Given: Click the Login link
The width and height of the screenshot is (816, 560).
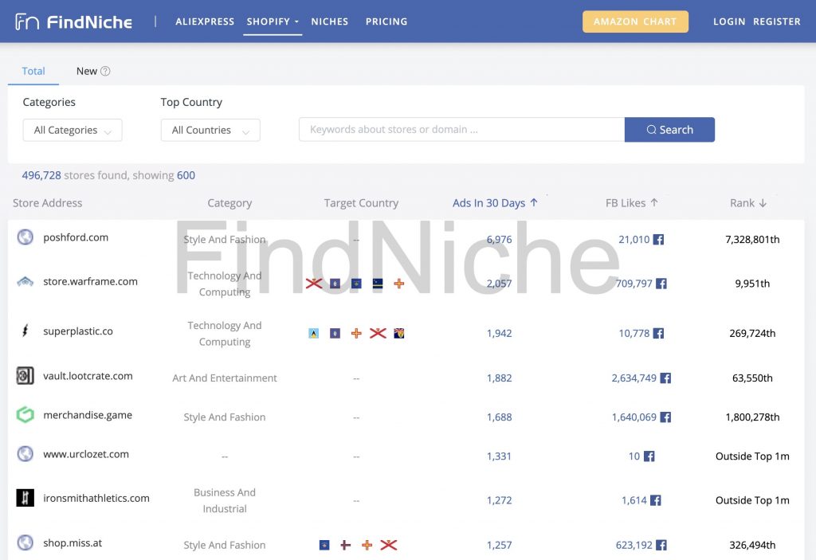Looking at the screenshot, I should pos(729,22).
